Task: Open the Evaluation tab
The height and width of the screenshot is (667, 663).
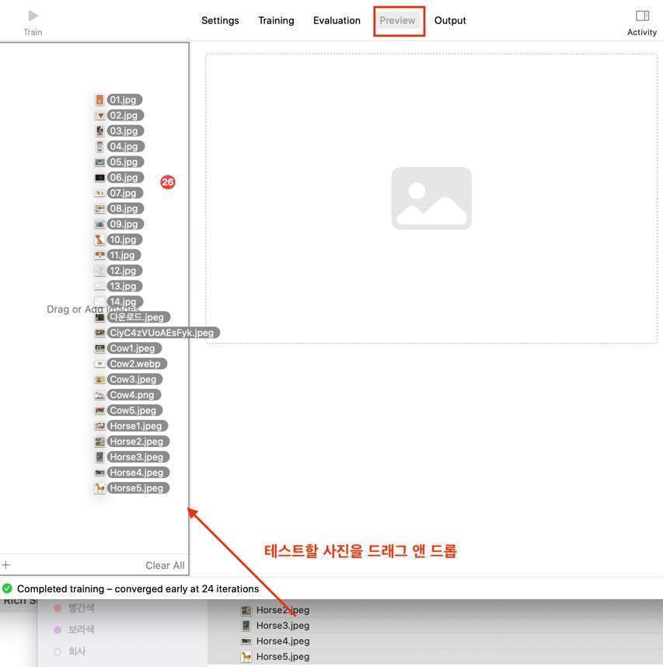Action: pyautogui.click(x=337, y=20)
